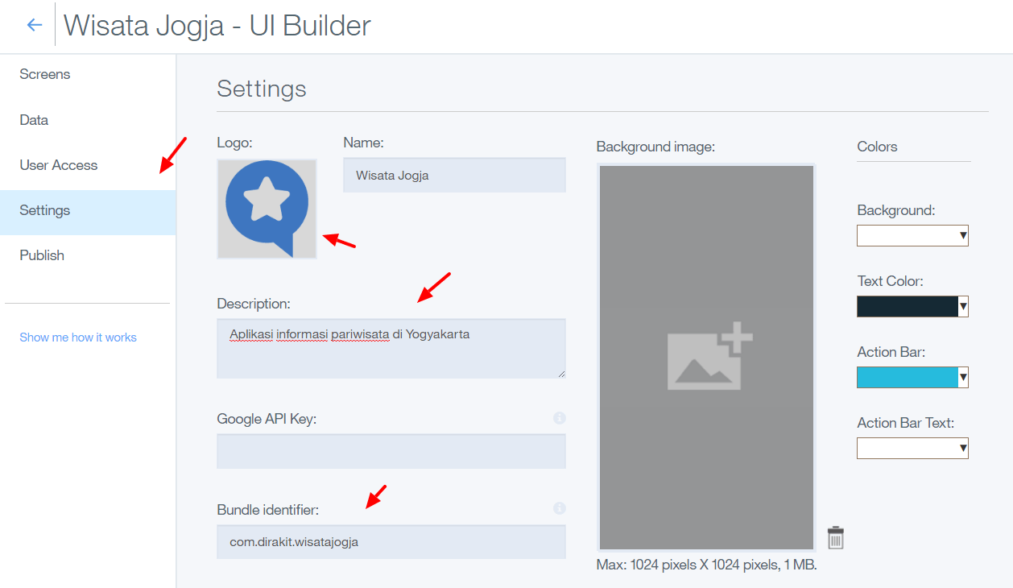The height and width of the screenshot is (588, 1013).
Task: Open the Text Color dropdown
Action: tap(912, 306)
